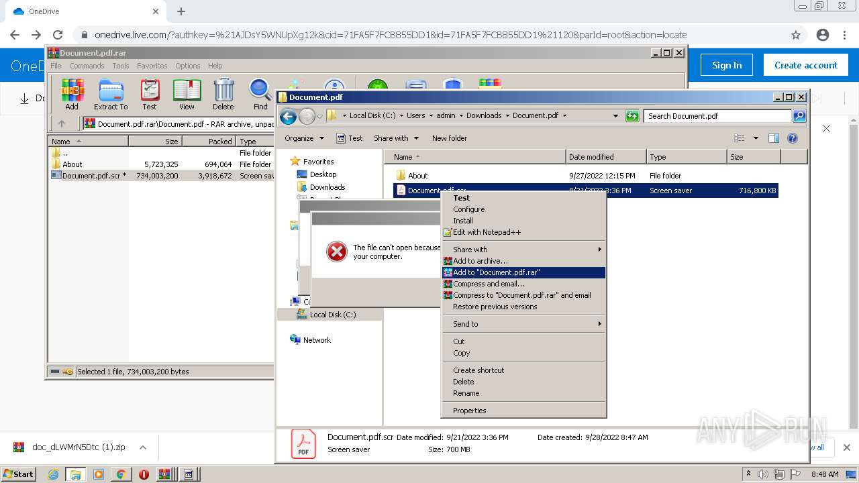The image size is (859, 483).
Task: Bookmark this page with the star
Action: 796,35
